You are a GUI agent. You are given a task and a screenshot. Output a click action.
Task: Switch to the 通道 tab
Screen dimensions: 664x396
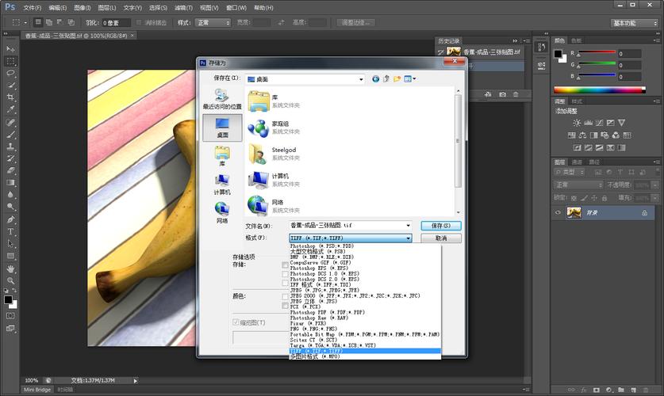coord(577,162)
